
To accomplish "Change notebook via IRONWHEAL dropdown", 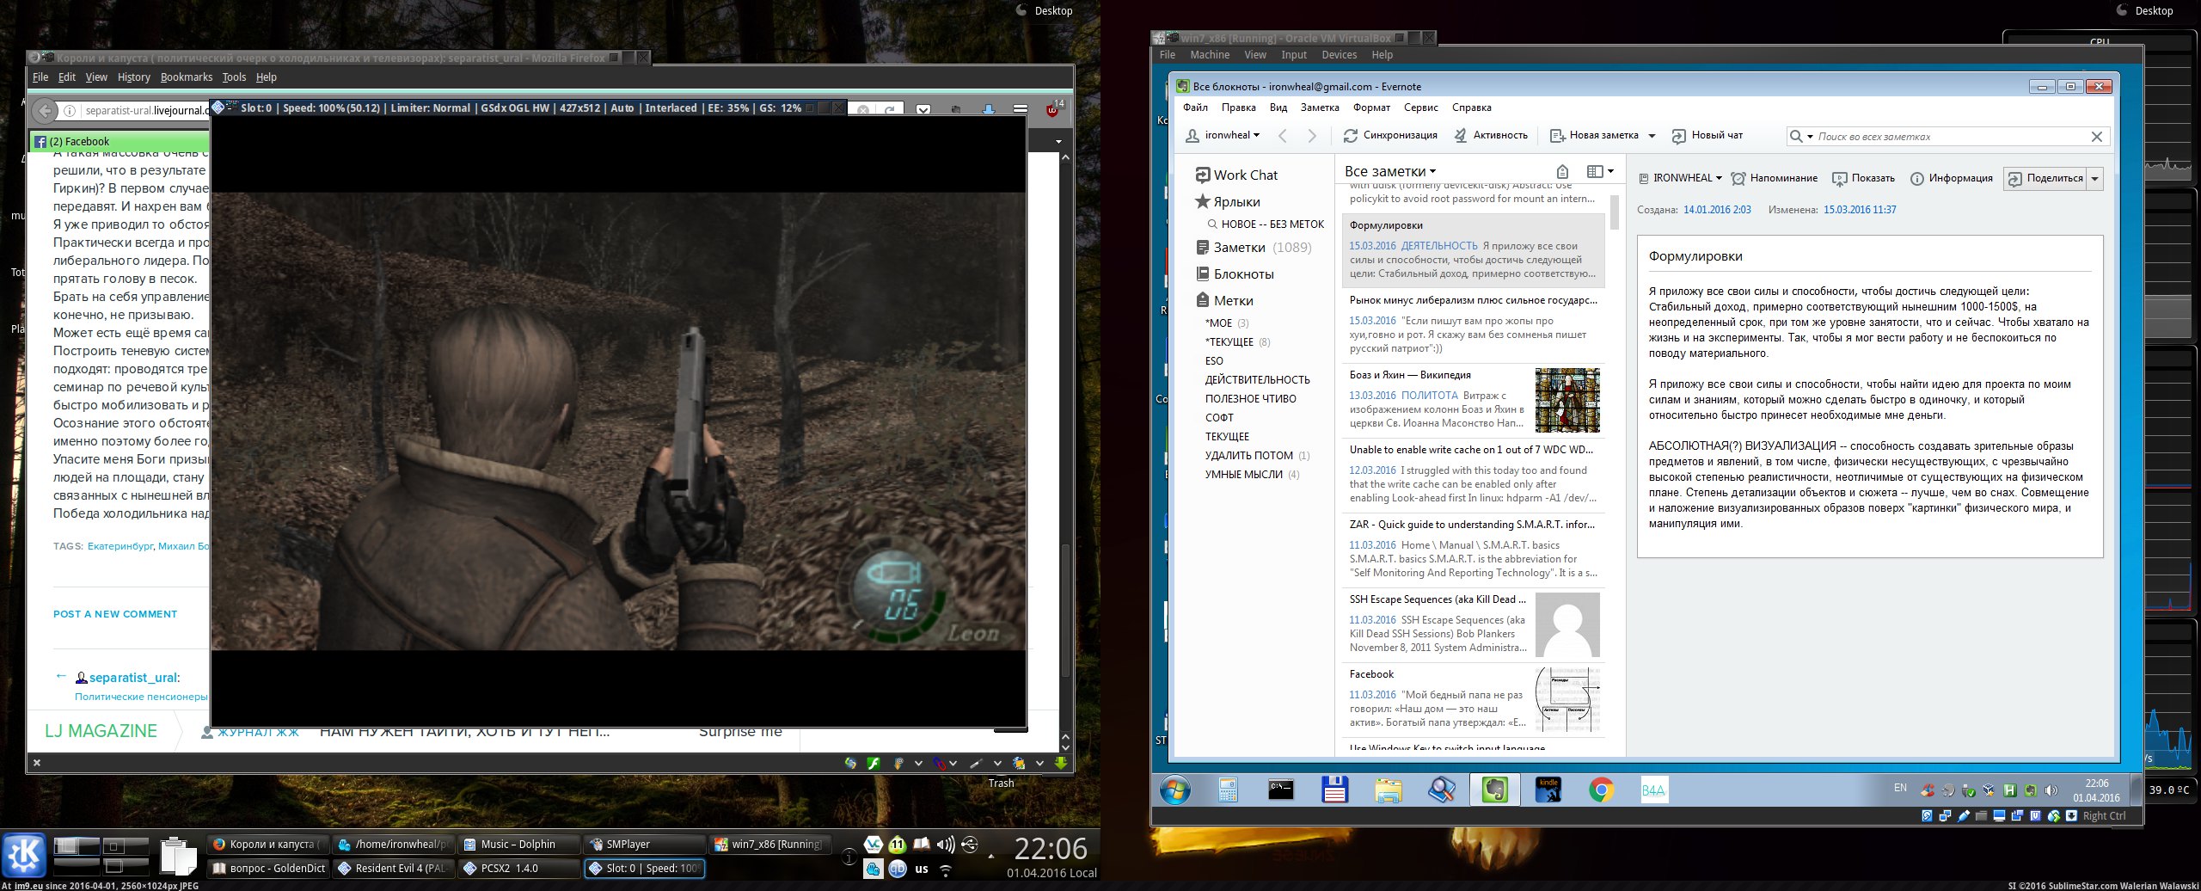I will click(x=1681, y=178).
